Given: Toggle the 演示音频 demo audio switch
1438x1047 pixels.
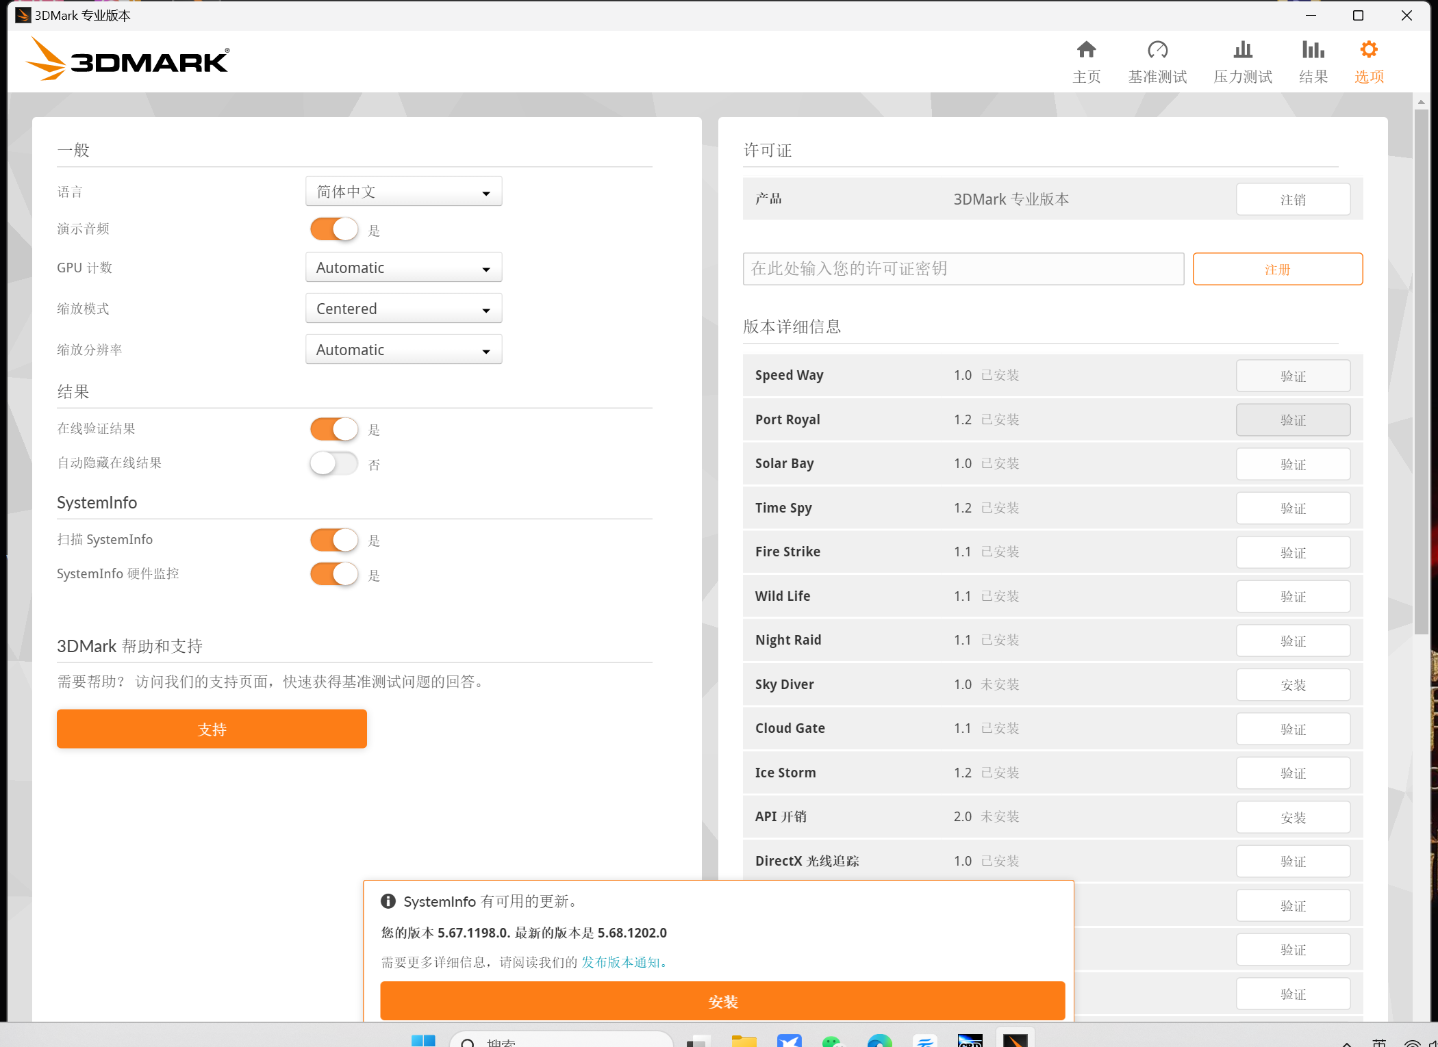Looking at the screenshot, I should pos(334,229).
